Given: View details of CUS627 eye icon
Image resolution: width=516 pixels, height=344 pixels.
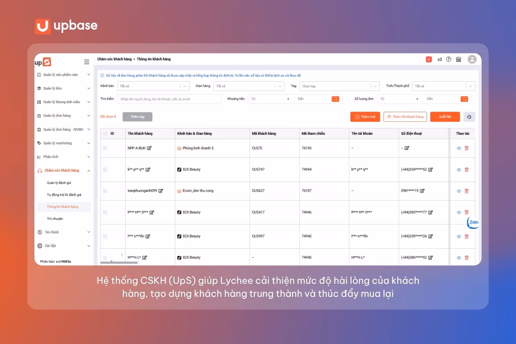Looking at the screenshot, I should (459, 191).
